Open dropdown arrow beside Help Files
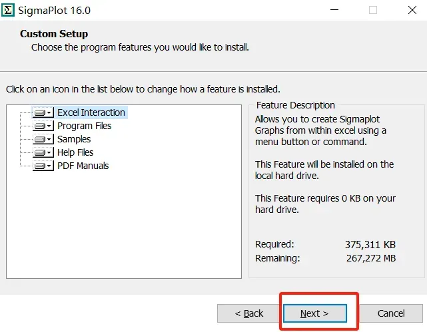The image size is (427, 332). pos(49,152)
